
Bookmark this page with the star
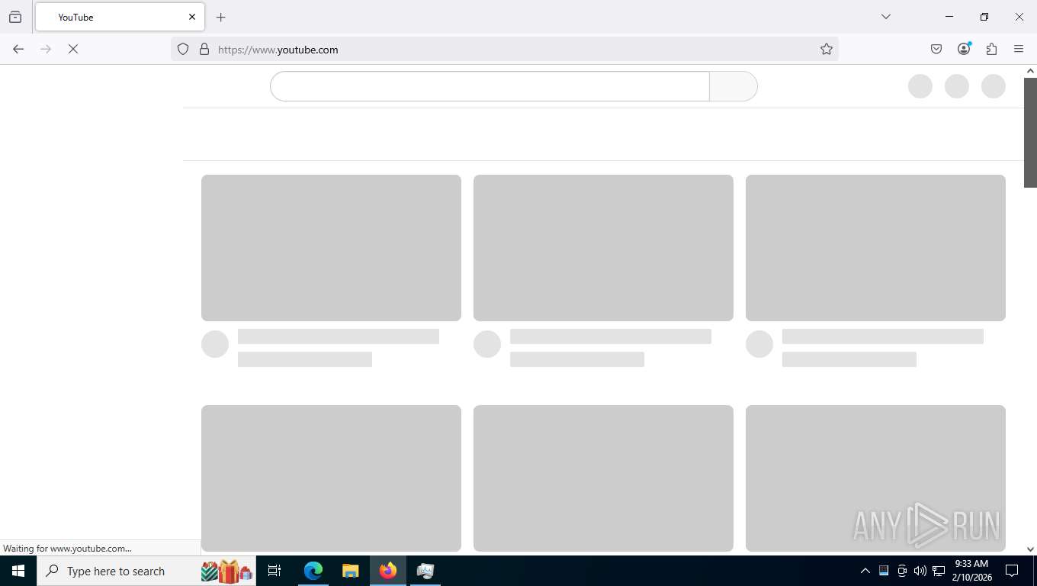click(x=827, y=49)
